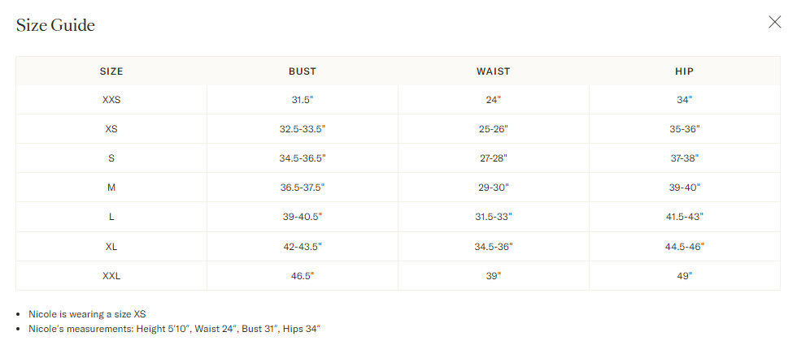Close the Size Guide dialog

774,23
